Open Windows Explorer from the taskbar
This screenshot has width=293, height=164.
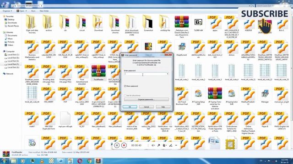pos(13,161)
